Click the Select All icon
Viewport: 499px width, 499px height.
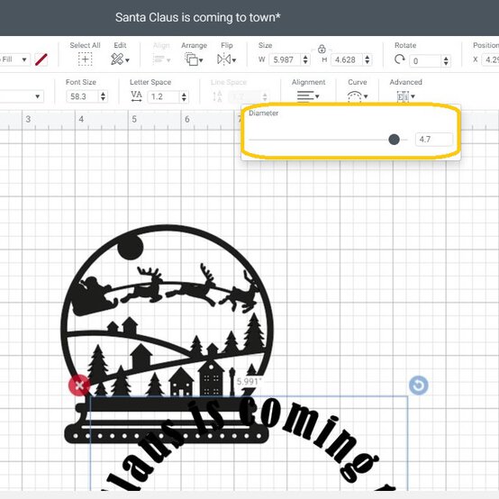click(x=85, y=59)
